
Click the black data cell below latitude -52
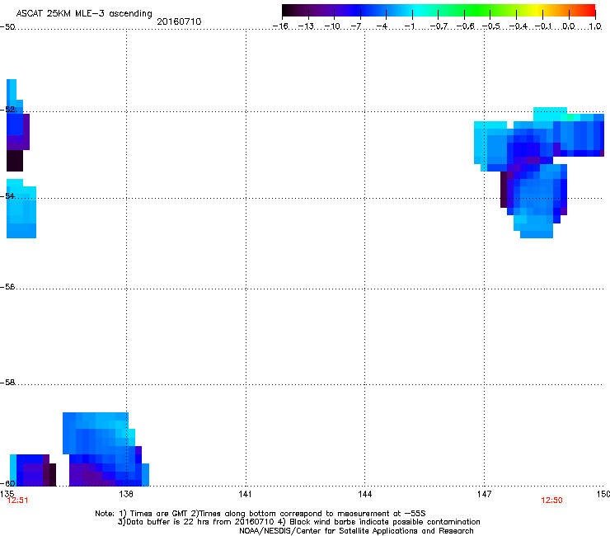(x=15, y=160)
